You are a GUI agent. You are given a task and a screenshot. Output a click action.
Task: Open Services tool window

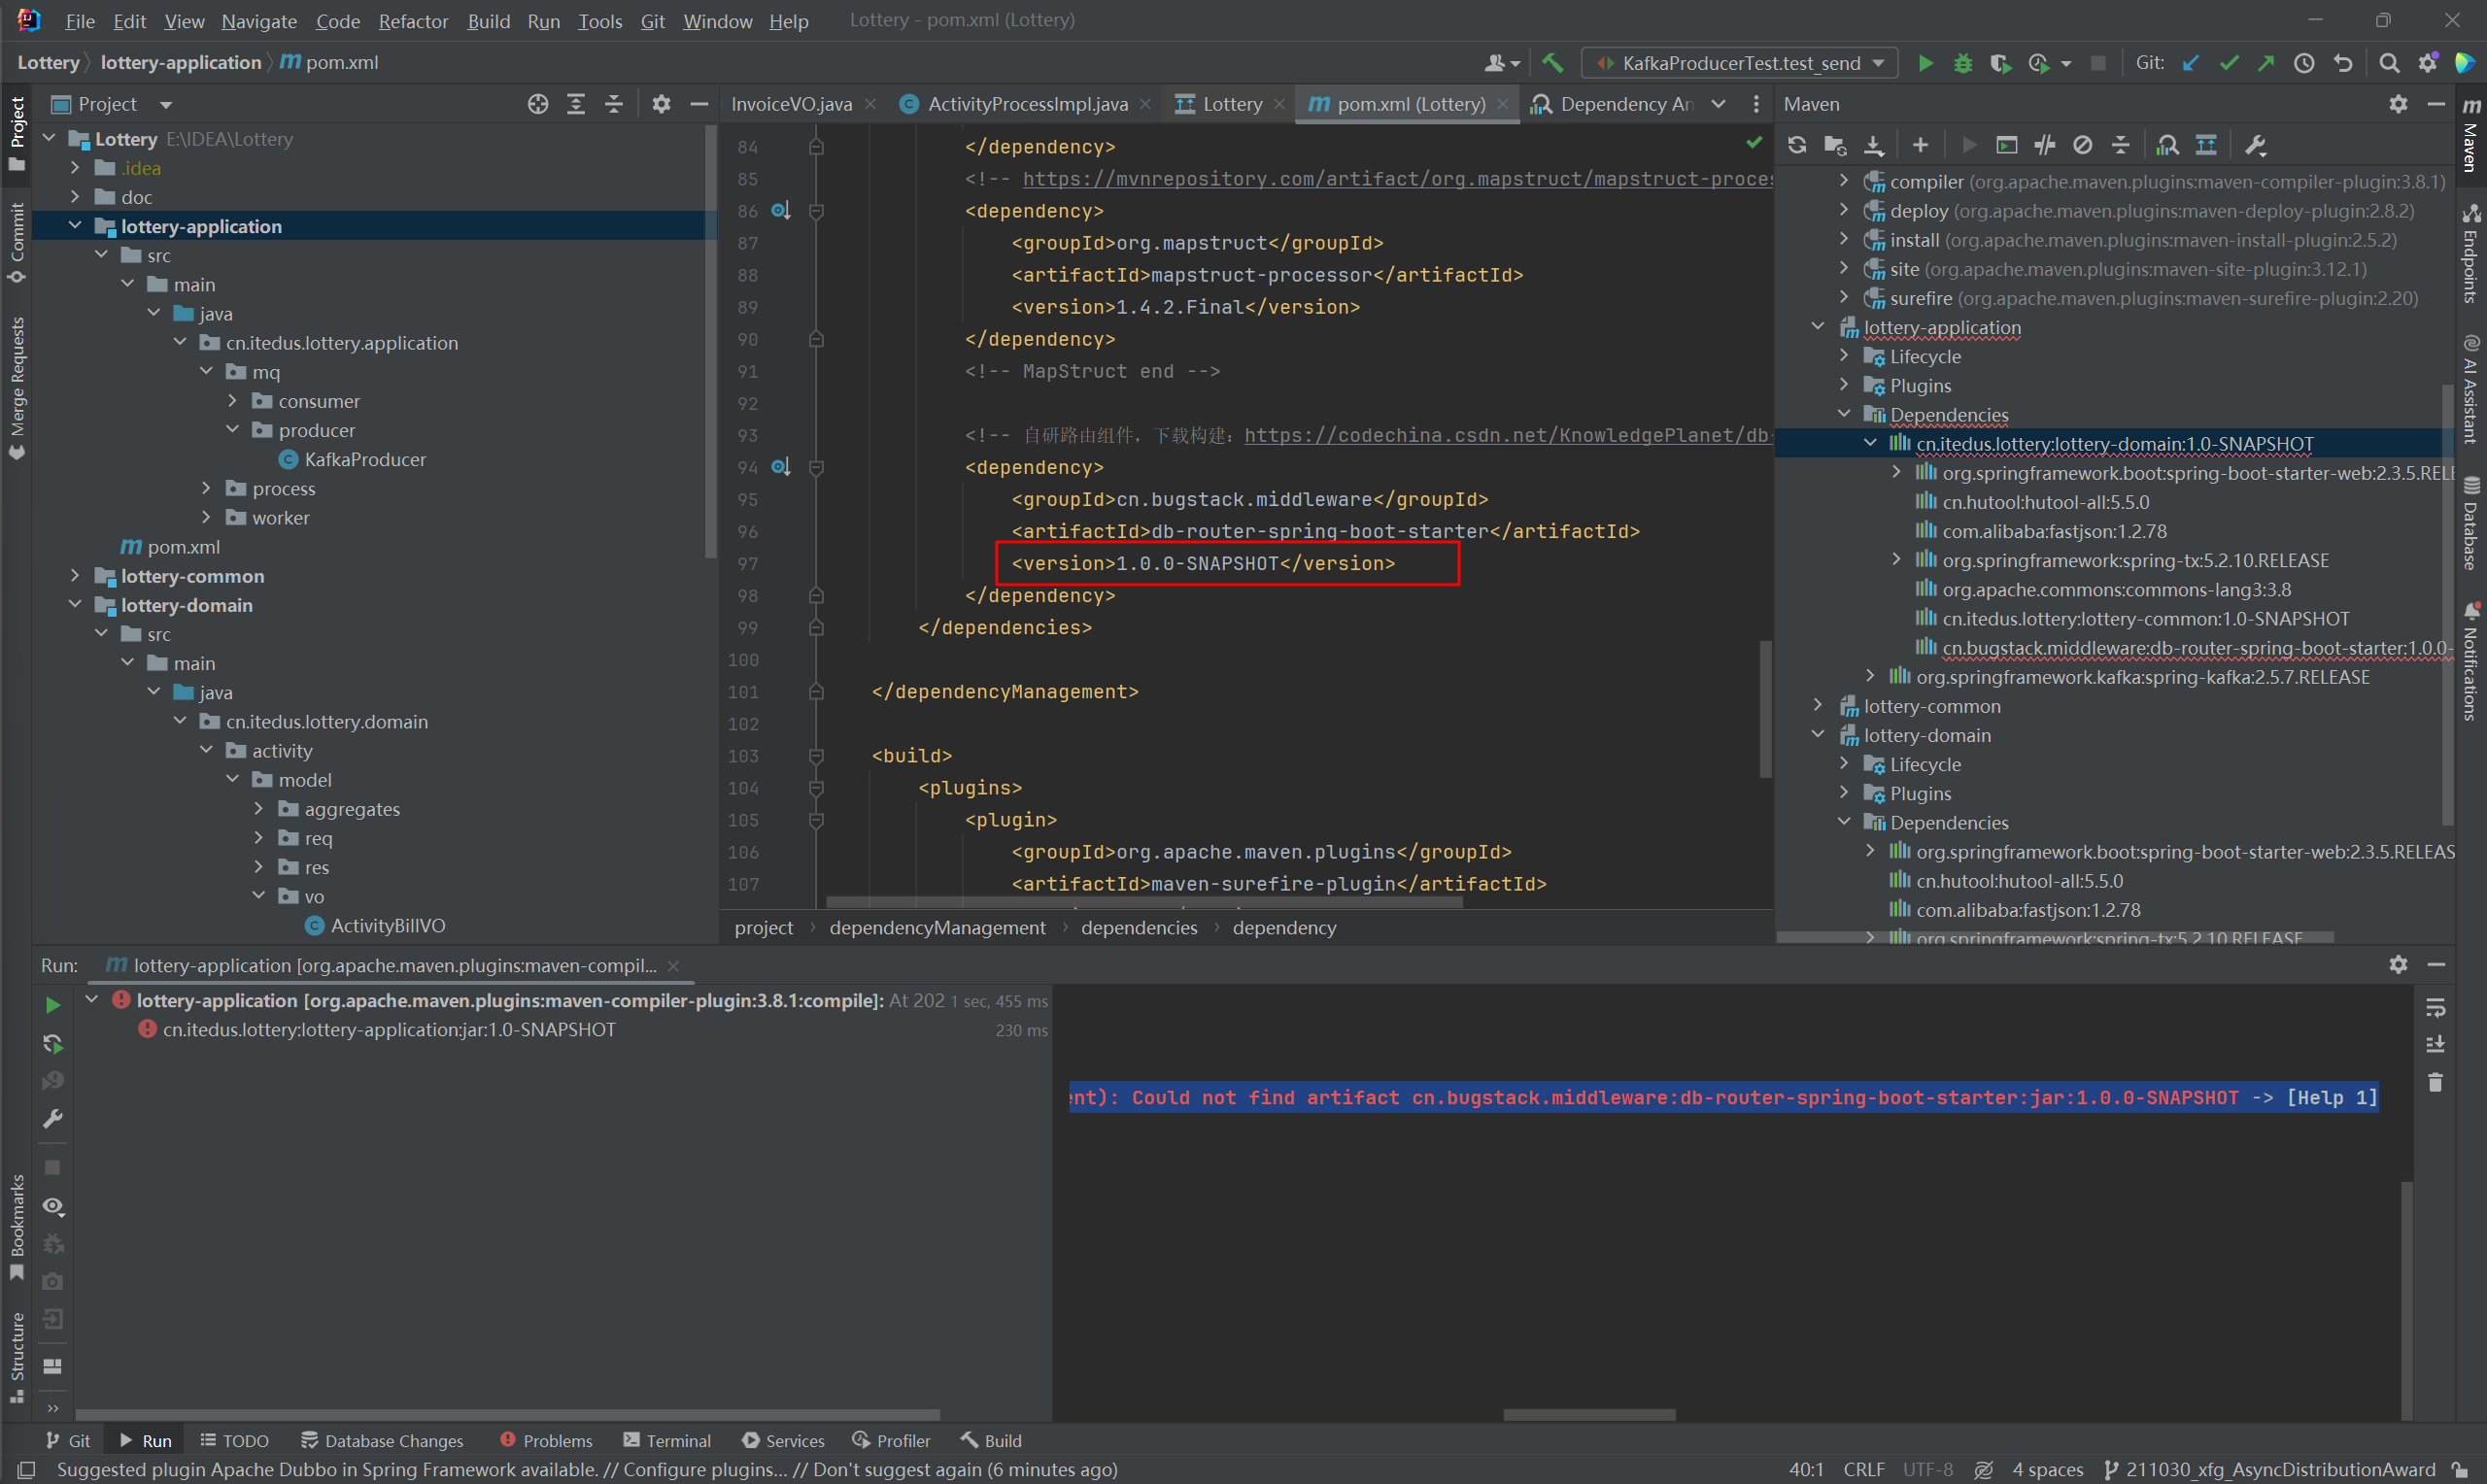(783, 1441)
